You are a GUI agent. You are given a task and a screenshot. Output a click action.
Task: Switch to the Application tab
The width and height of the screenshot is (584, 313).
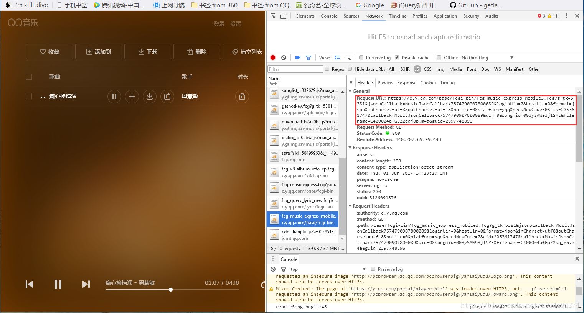(x=445, y=16)
